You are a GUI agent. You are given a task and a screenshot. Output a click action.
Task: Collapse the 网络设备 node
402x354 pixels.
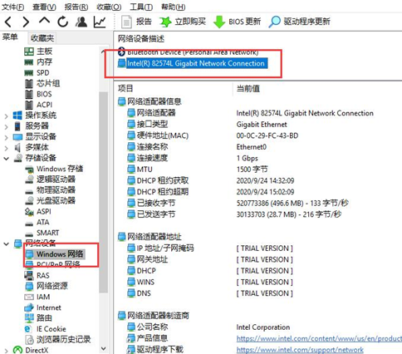[x=6, y=243]
